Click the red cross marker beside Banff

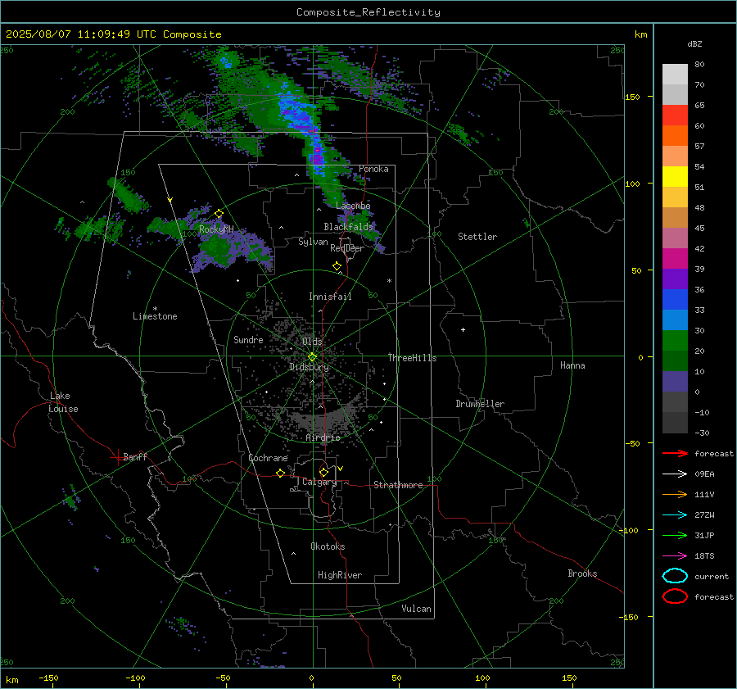[x=117, y=456]
